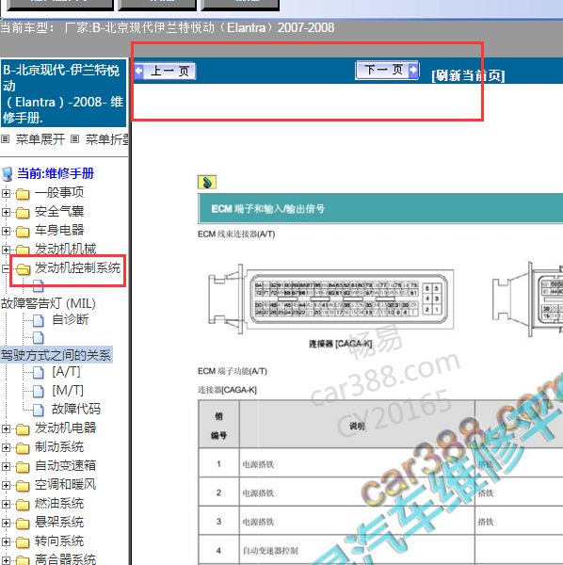
Task: Click the page icon next to 故障代码
Action: point(39,410)
